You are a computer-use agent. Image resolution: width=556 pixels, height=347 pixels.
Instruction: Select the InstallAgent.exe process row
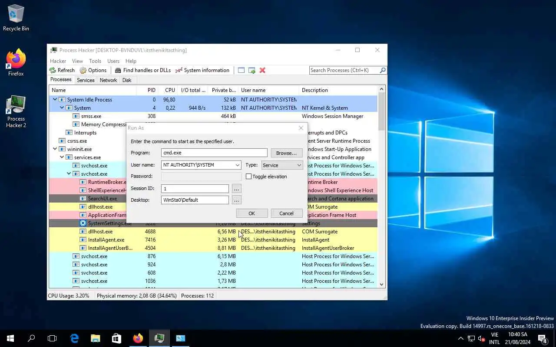213,240
